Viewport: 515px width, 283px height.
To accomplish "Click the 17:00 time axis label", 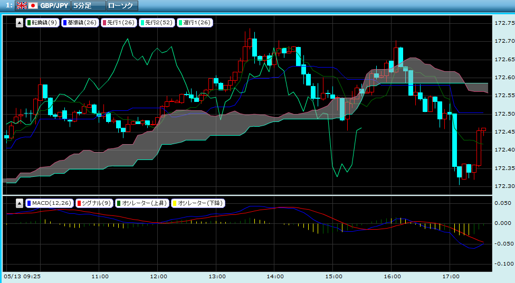I will pos(451,277).
